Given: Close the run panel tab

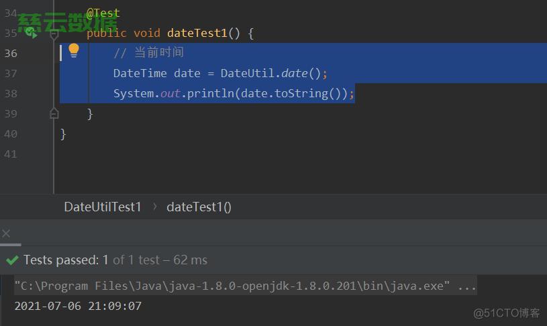Looking at the screenshot, I should (6, 233).
